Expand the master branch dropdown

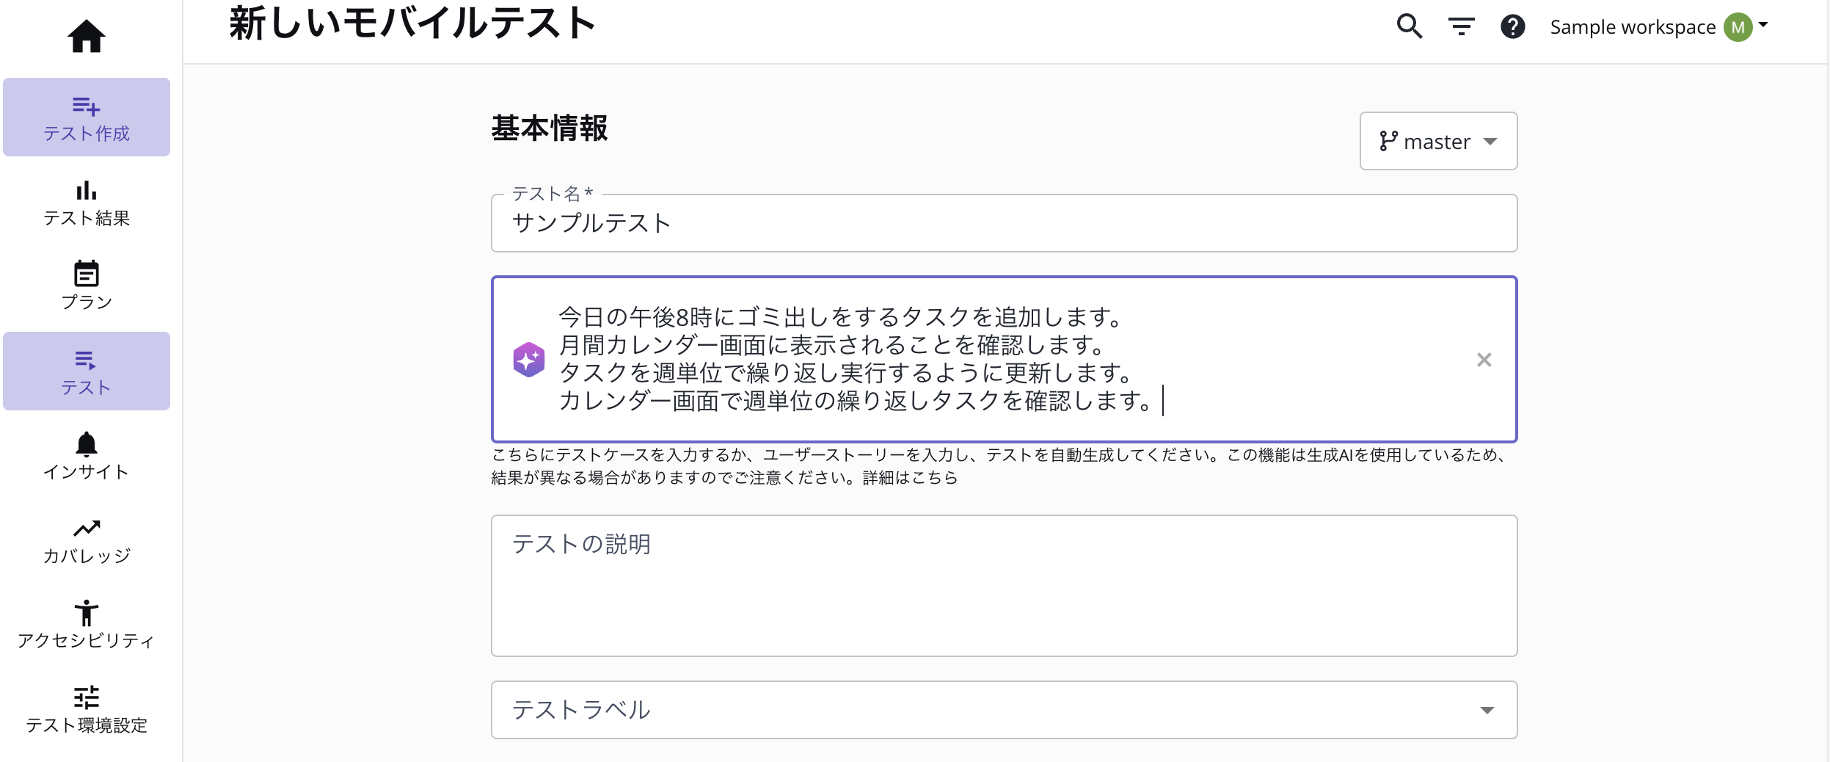(x=1438, y=141)
